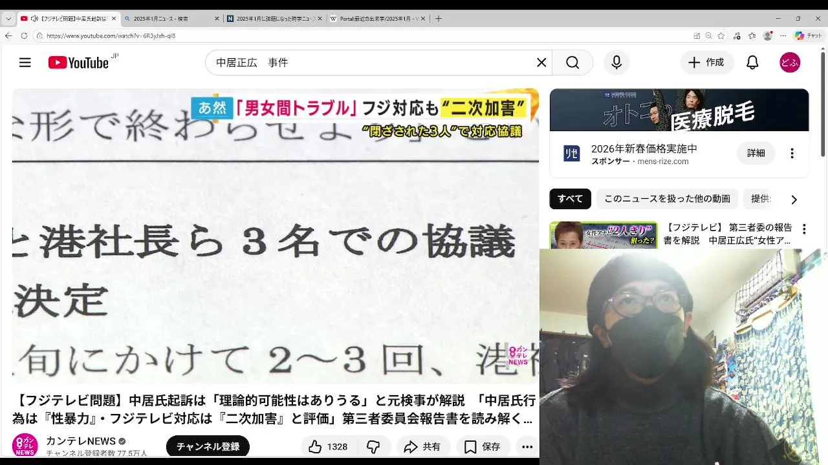Click the YouTube page vertical scrollbar
The image size is (828, 465).
pos(823,103)
